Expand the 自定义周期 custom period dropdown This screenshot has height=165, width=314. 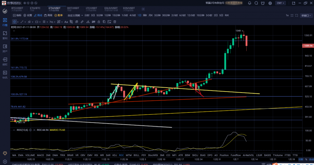[x=75, y=15]
